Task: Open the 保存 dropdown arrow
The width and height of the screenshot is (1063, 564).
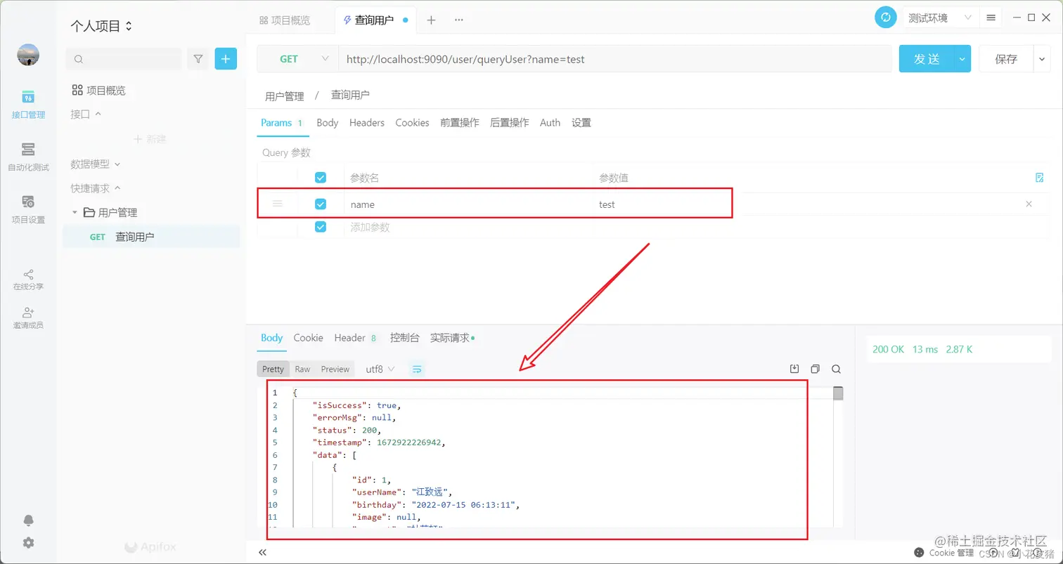Action: (x=1042, y=59)
